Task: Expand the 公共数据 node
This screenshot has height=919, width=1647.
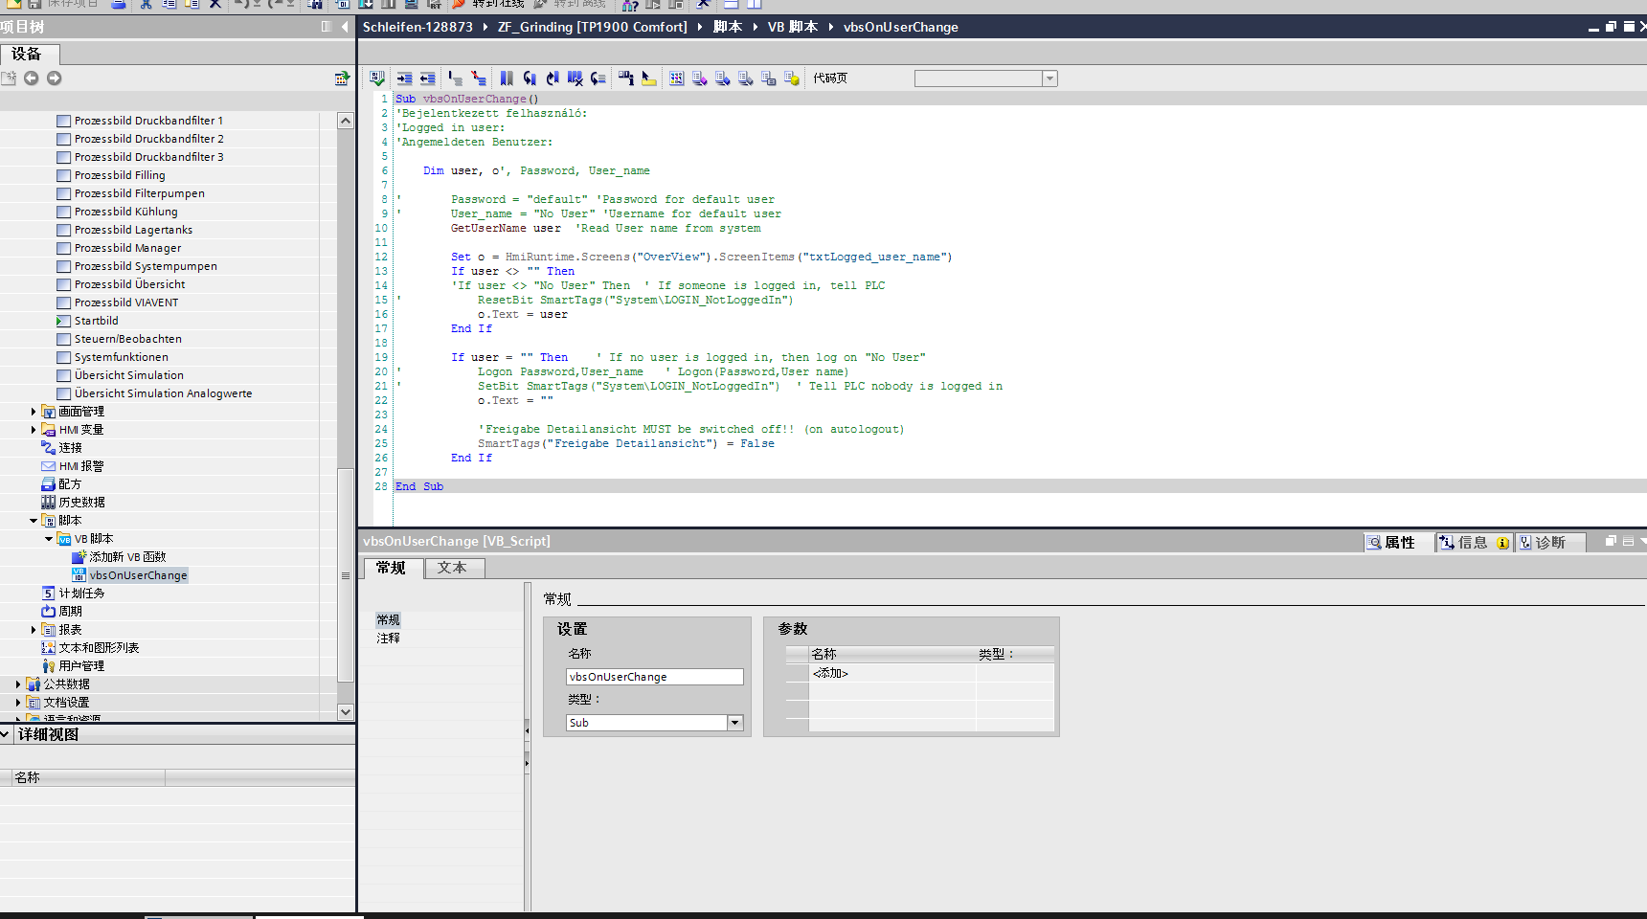Action: coord(18,684)
